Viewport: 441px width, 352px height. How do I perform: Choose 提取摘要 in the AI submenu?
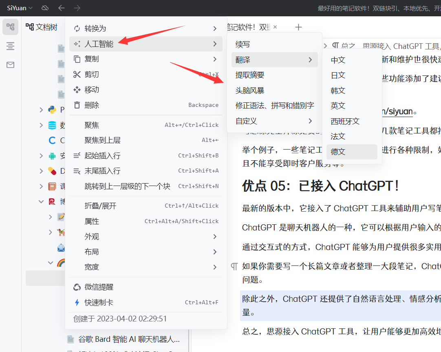point(274,75)
